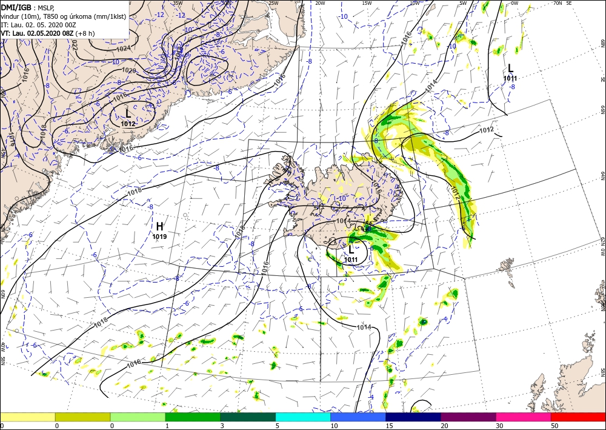This screenshot has width=606, height=430.
Task: Click the '15W' longitude label at top
Action: pos(367,3)
